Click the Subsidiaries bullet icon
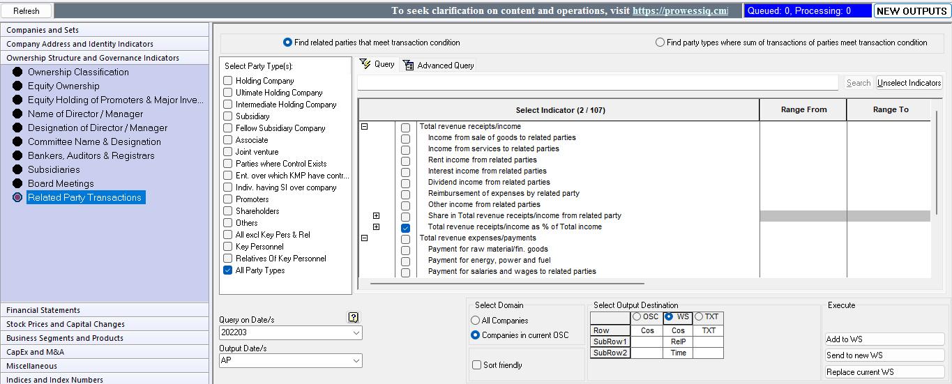952x384 pixels. tap(17, 169)
